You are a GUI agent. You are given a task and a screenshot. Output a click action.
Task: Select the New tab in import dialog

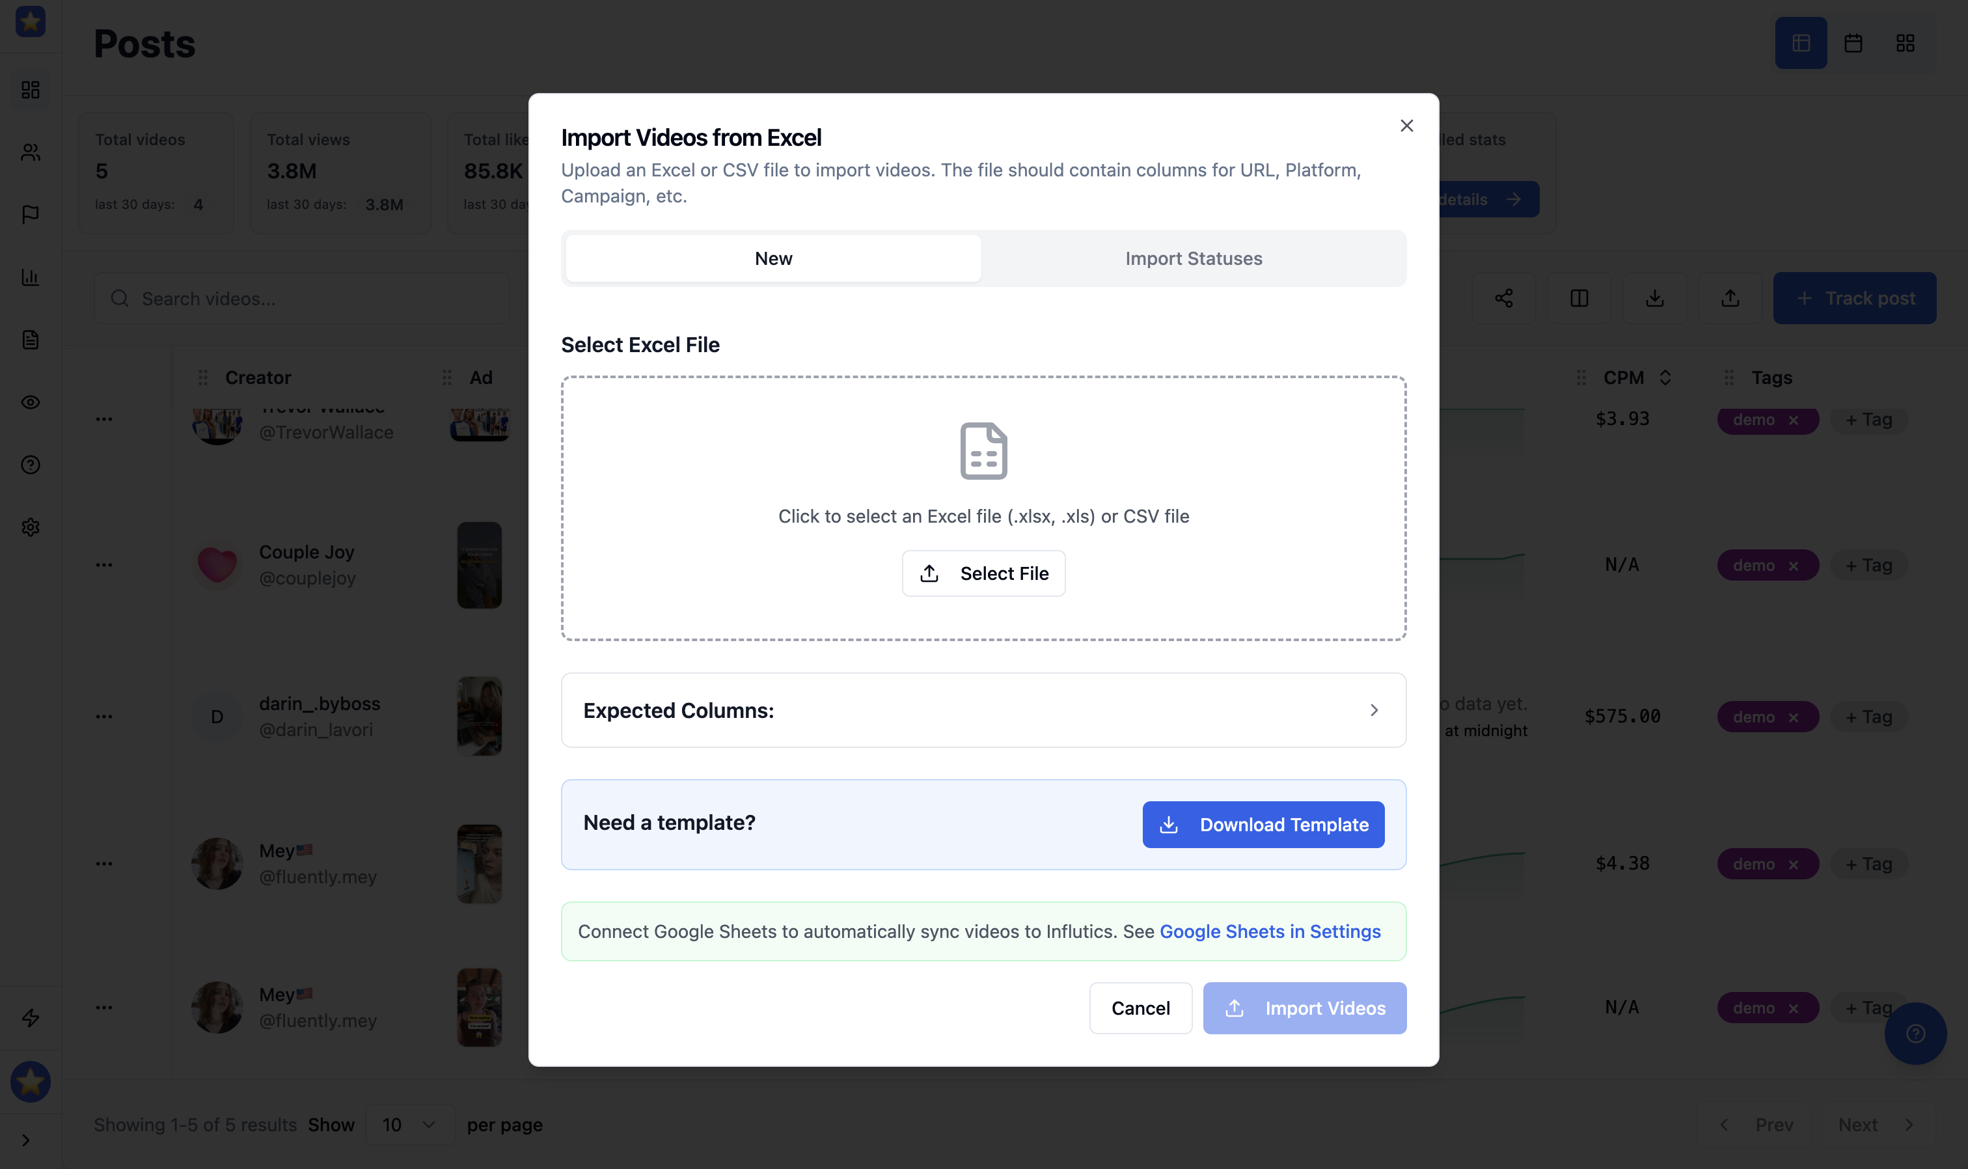point(773,258)
